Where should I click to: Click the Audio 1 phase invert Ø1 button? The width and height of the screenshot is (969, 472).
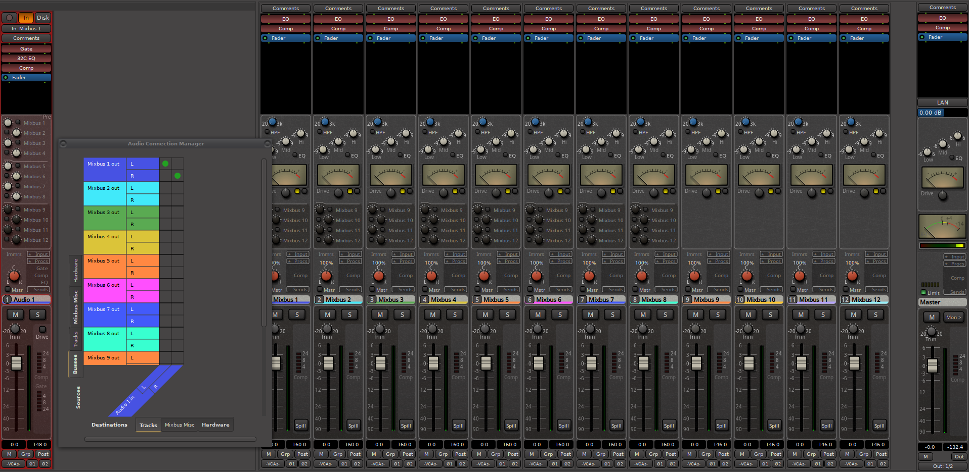pos(32,463)
